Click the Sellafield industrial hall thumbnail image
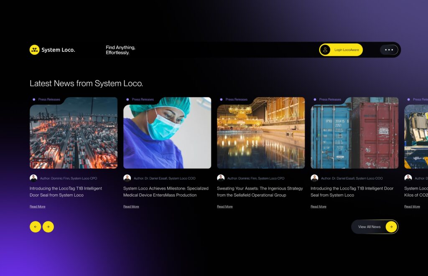Viewport: 428px width, 276px height. click(261, 134)
